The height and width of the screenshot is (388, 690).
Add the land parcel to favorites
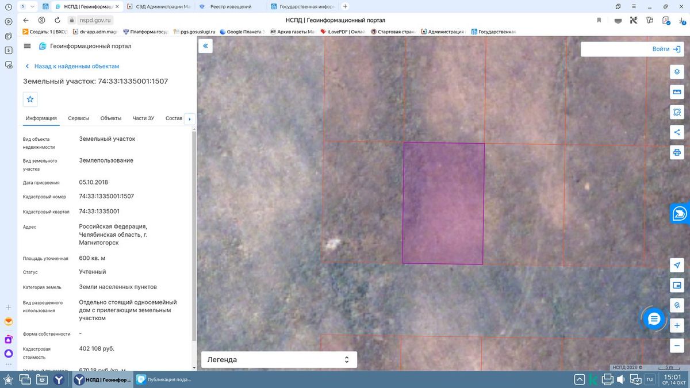[x=30, y=99]
